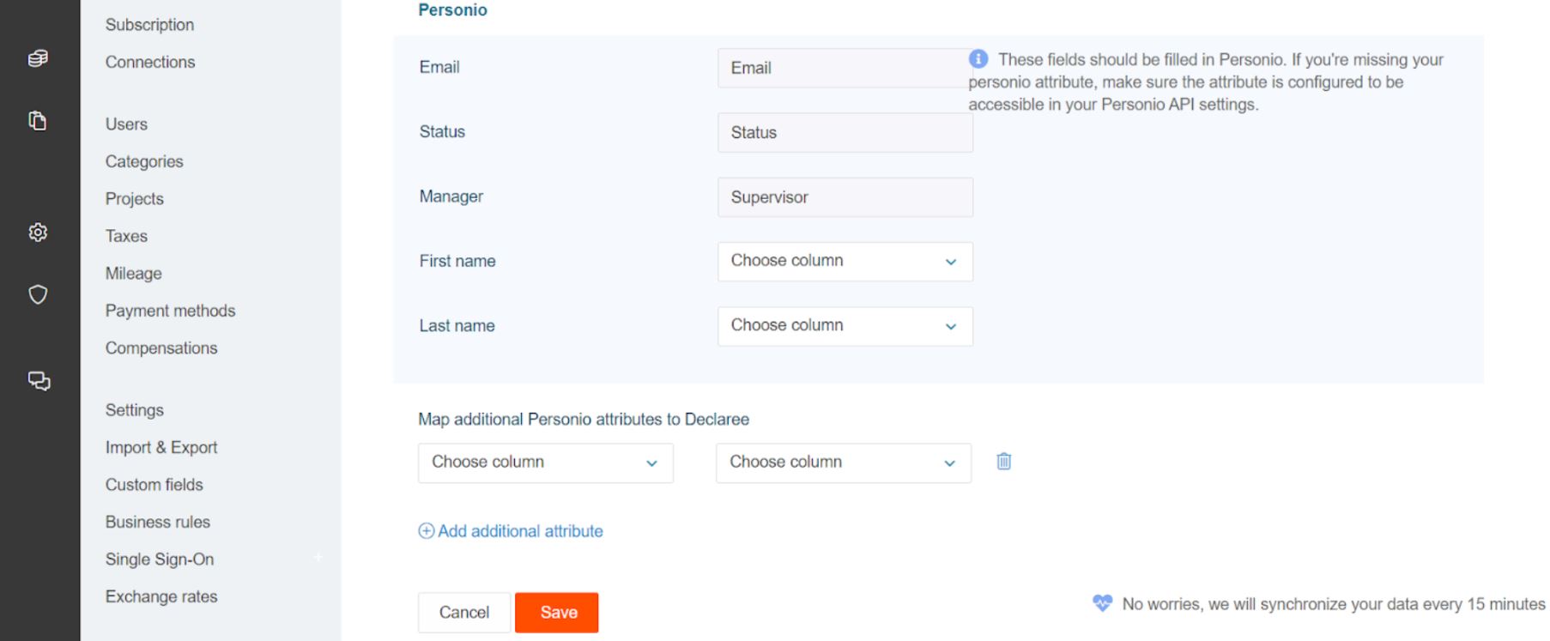This screenshot has height=641, width=1550.
Task: Open the First name column dropdown
Action: click(x=845, y=262)
